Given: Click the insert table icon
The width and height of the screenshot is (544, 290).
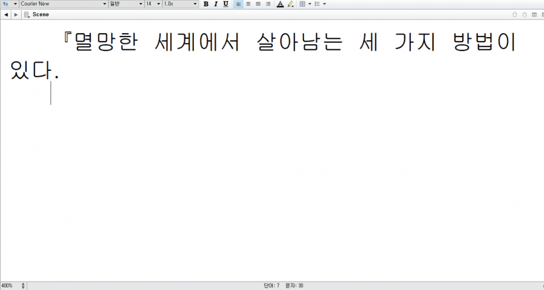Looking at the screenshot, I should click(x=303, y=4).
